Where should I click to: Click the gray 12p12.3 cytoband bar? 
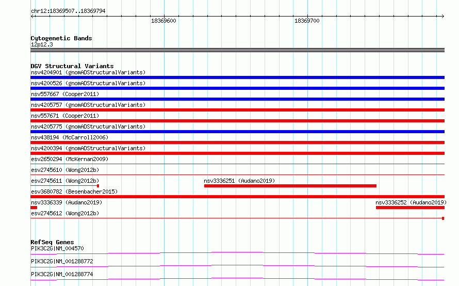tap(237, 50)
